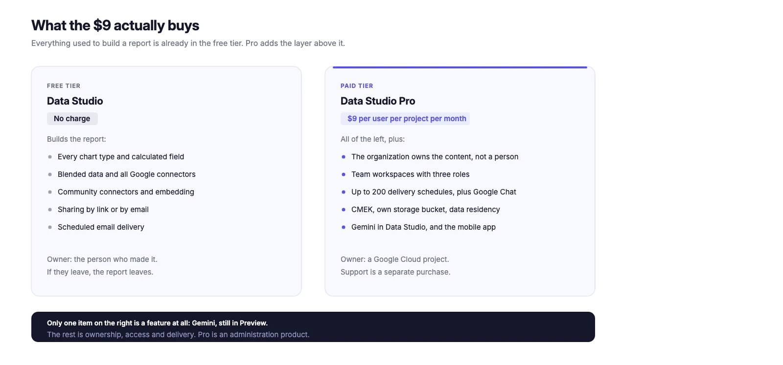Select "Team workspaces with three roles"
The image size is (783, 365).
411,174
